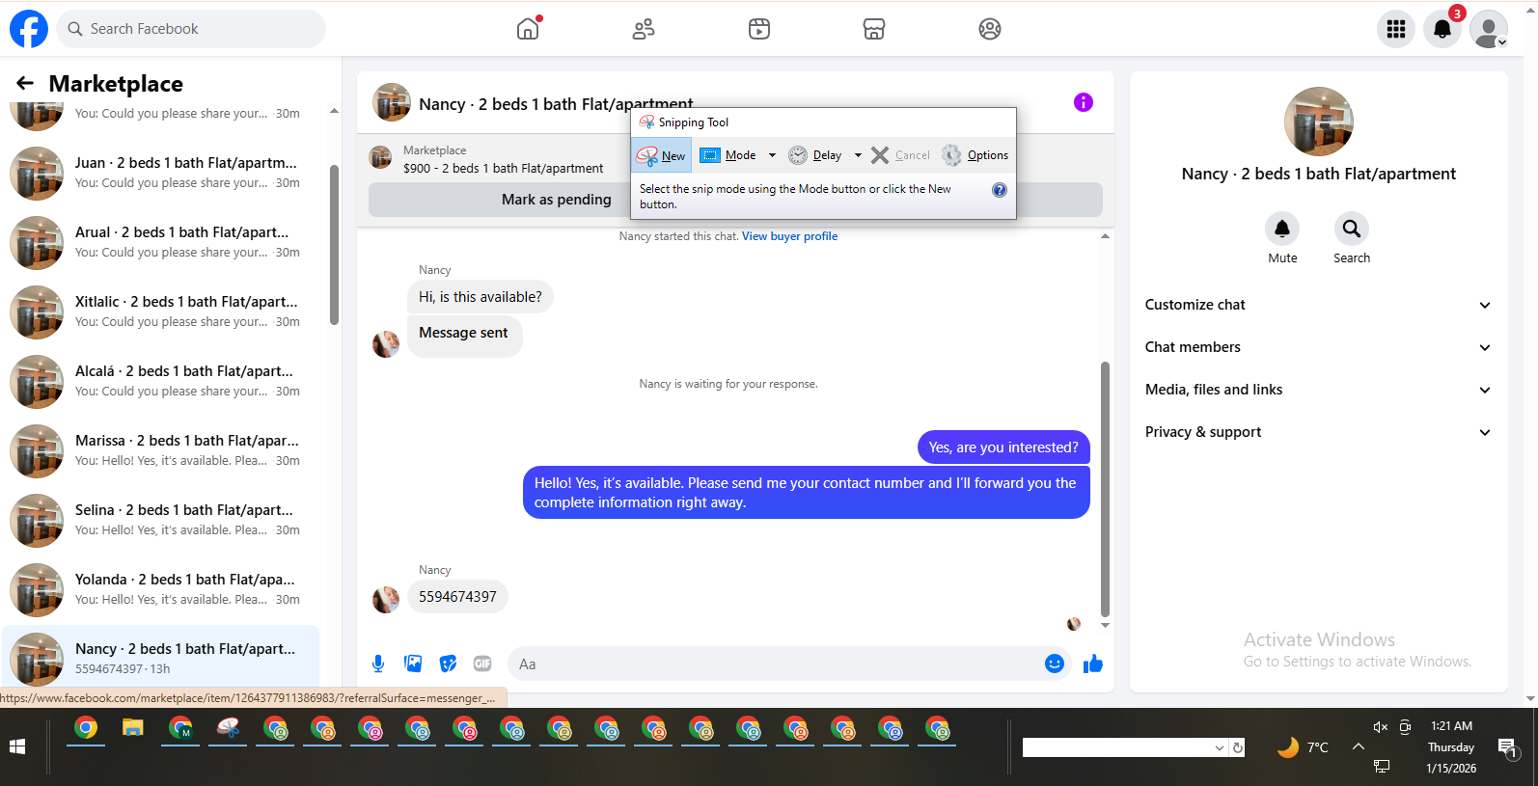Open Options in the Snipping Tool
Screen dimensions: 1538x786
[975, 155]
